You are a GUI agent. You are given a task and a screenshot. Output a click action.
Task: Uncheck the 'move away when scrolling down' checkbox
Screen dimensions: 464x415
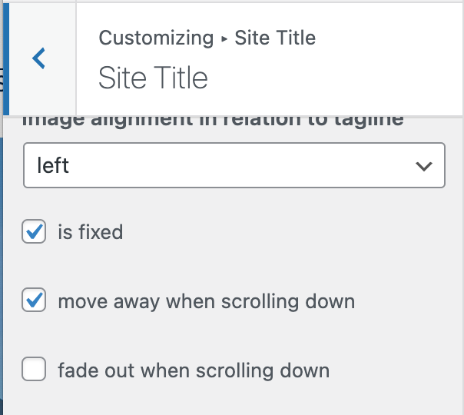(x=35, y=300)
